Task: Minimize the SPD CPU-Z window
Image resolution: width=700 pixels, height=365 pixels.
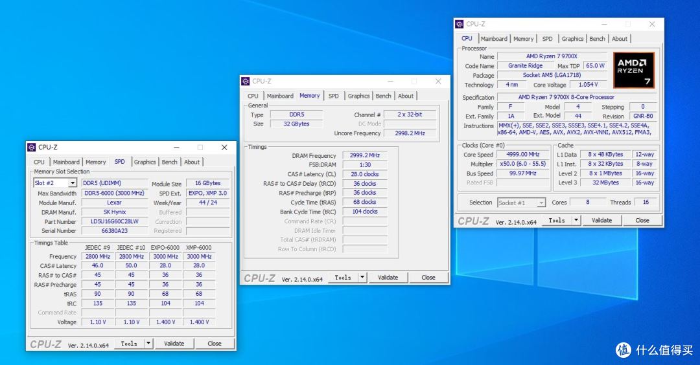Action: click(x=176, y=148)
